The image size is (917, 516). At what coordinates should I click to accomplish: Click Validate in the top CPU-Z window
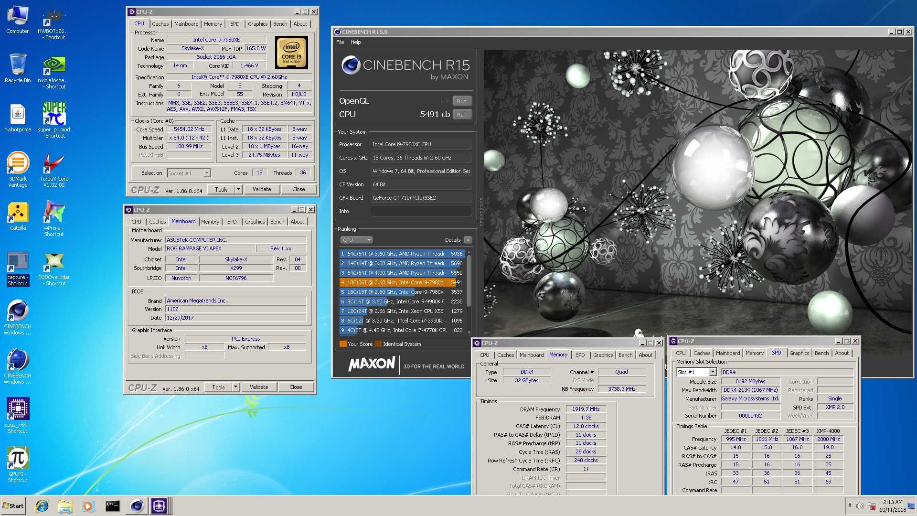point(262,189)
